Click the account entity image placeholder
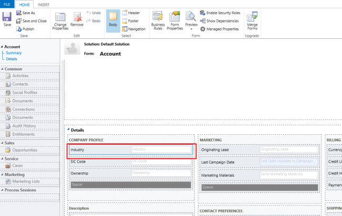The width and height of the screenshot is (342, 216). pos(72,48)
